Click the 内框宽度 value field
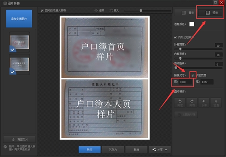The height and width of the screenshot is (157, 226). 219,55
